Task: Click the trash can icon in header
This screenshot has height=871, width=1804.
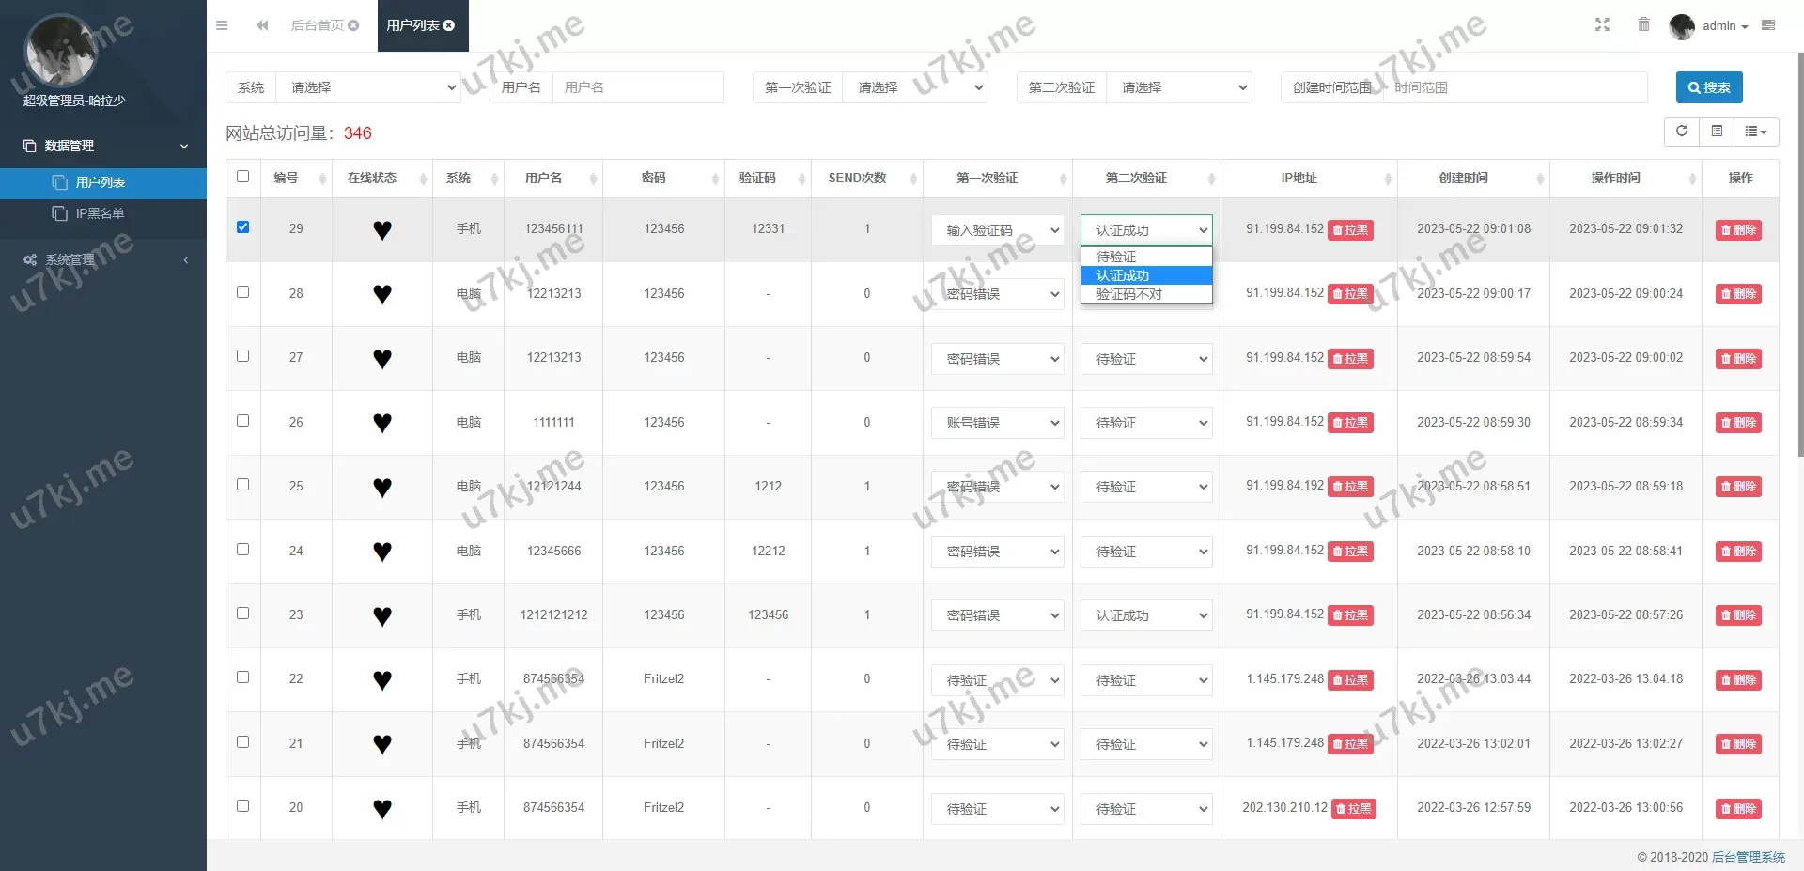Action: click(x=1643, y=25)
